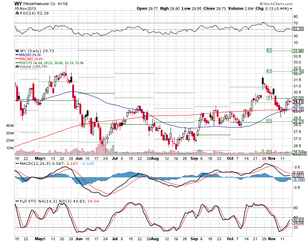Click the 0.087 MACD value tag
The image size is (307, 242).
298,175
